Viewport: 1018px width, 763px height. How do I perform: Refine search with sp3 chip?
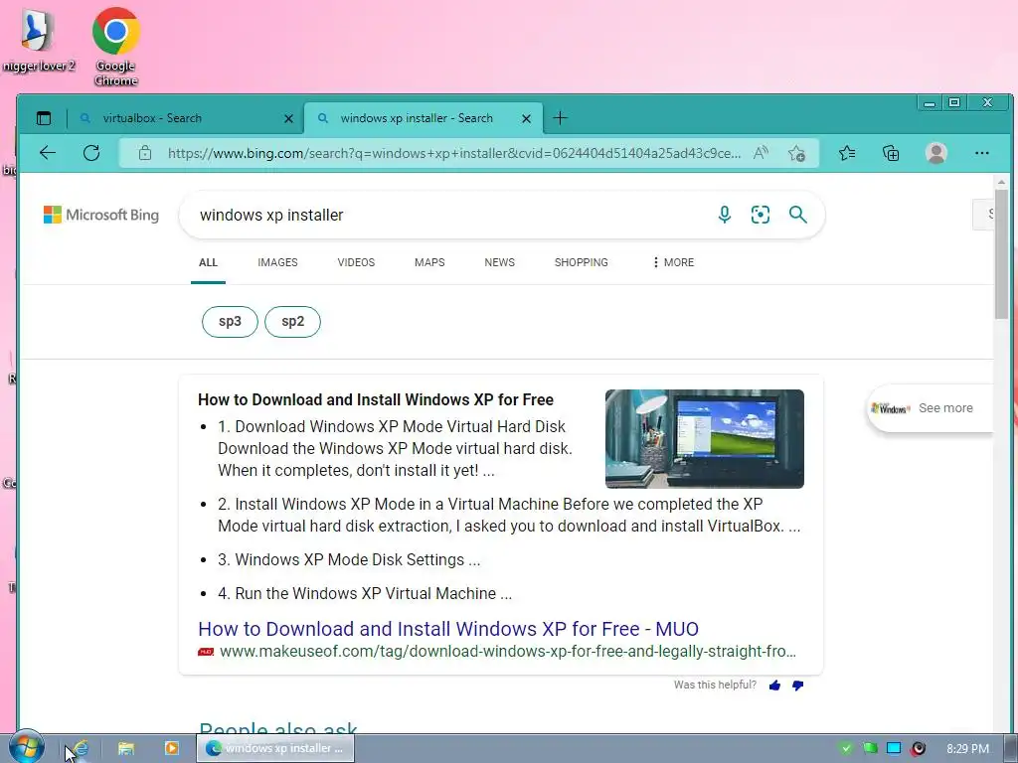point(230,321)
